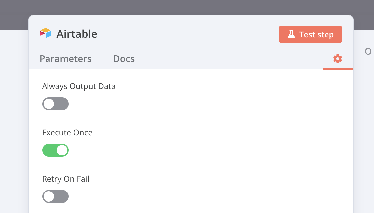Switch to the Parameters tab
The width and height of the screenshot is (374, 213).
tap(65, 59)
